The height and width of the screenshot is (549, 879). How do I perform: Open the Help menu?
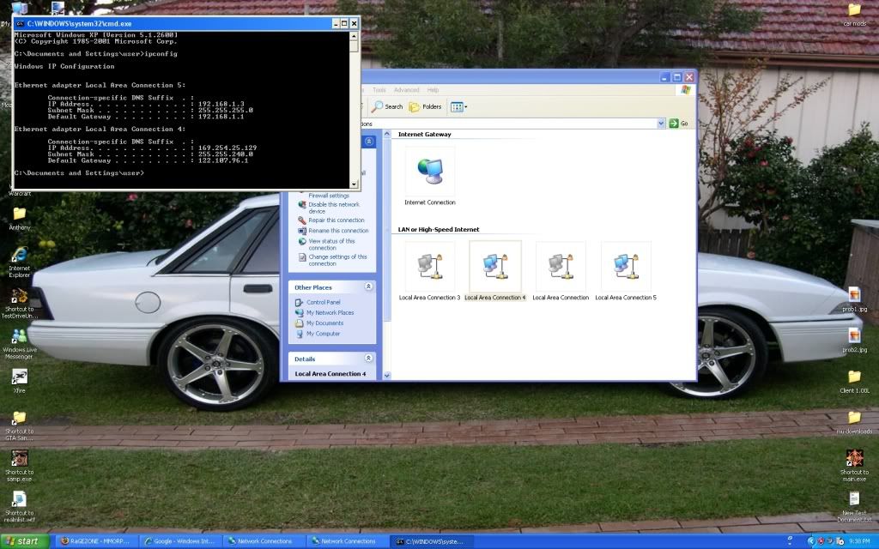tap(433, 90)
